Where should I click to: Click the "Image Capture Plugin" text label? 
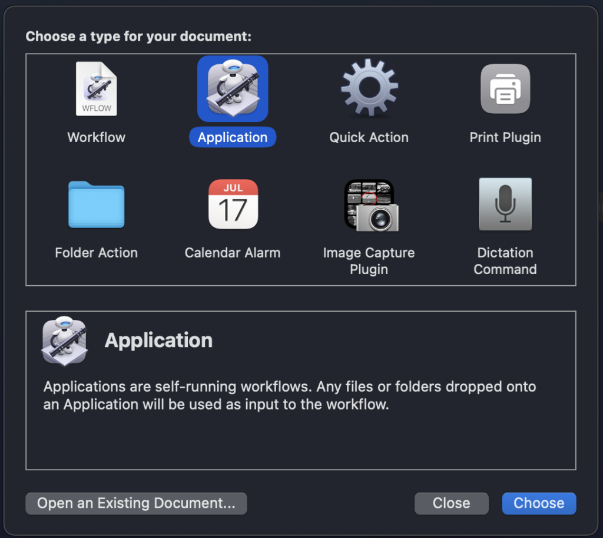(x=369, y=261)
